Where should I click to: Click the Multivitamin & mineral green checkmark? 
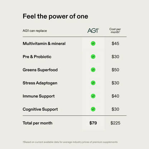pos(93,43)
